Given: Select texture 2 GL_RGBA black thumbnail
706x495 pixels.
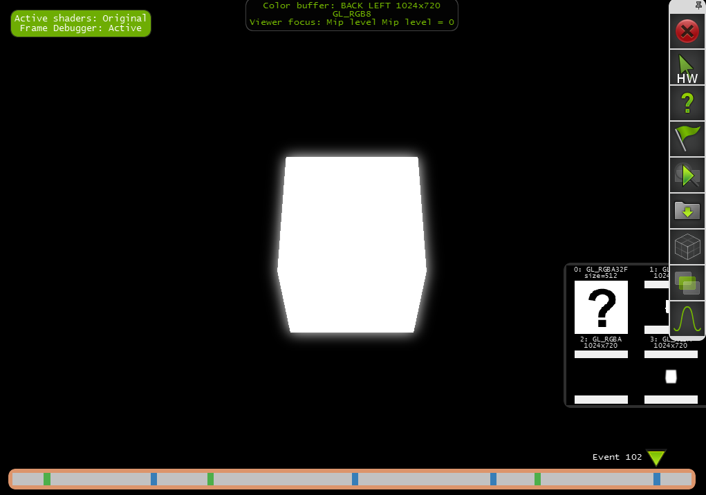Looking at the screenshot, I should [x=601, y=377].
